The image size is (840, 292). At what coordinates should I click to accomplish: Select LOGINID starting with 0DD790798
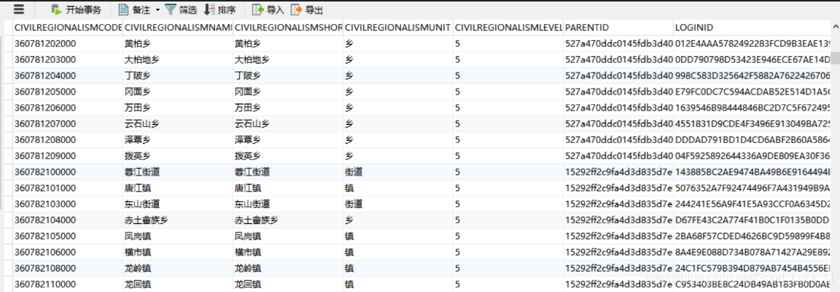[x=752, y=60]
